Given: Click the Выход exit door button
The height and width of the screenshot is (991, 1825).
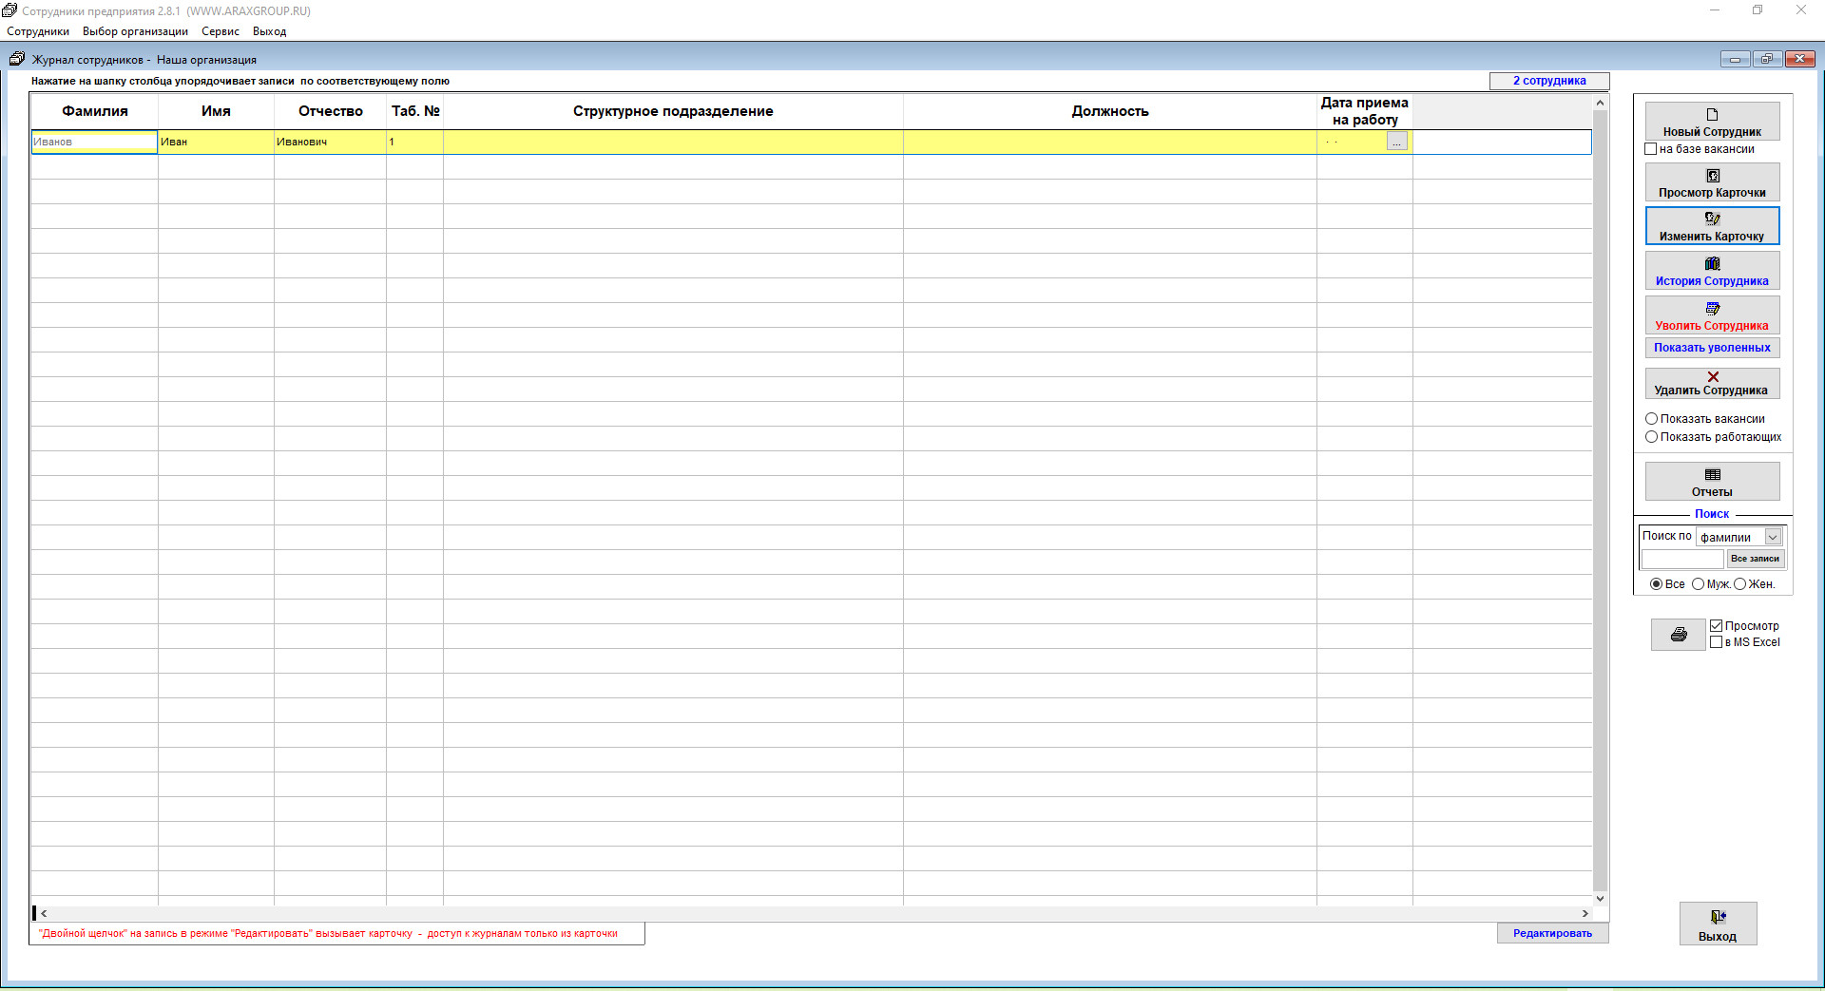Looking at the screenshot, I should coord(1718,924).
